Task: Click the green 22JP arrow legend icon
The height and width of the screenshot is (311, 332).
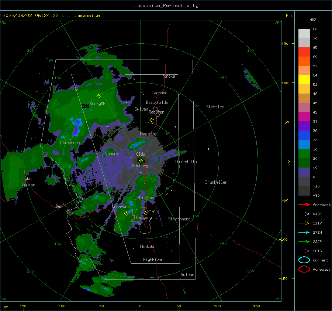Action: 304,241
